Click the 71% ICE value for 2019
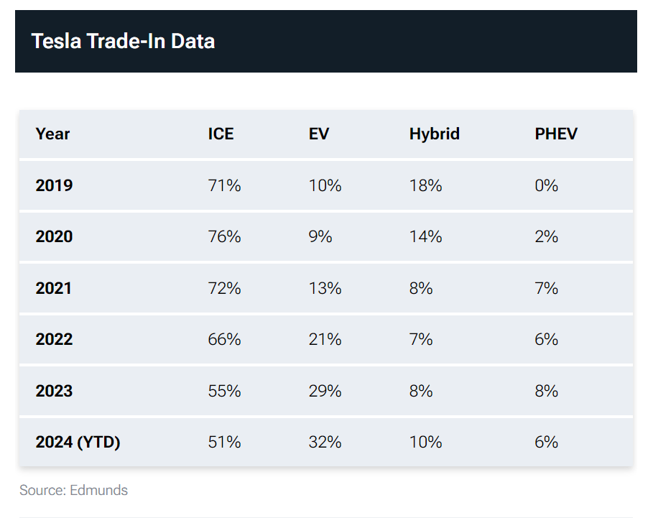 coord(224,185)
